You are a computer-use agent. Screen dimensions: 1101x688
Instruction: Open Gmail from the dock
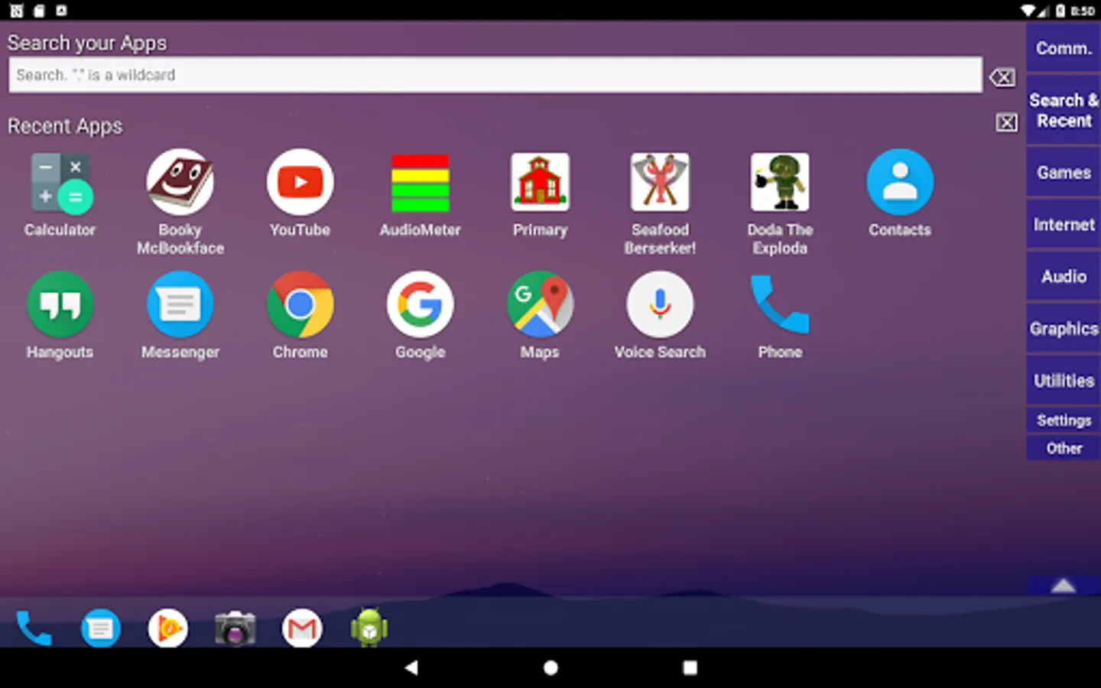point(302,628)
